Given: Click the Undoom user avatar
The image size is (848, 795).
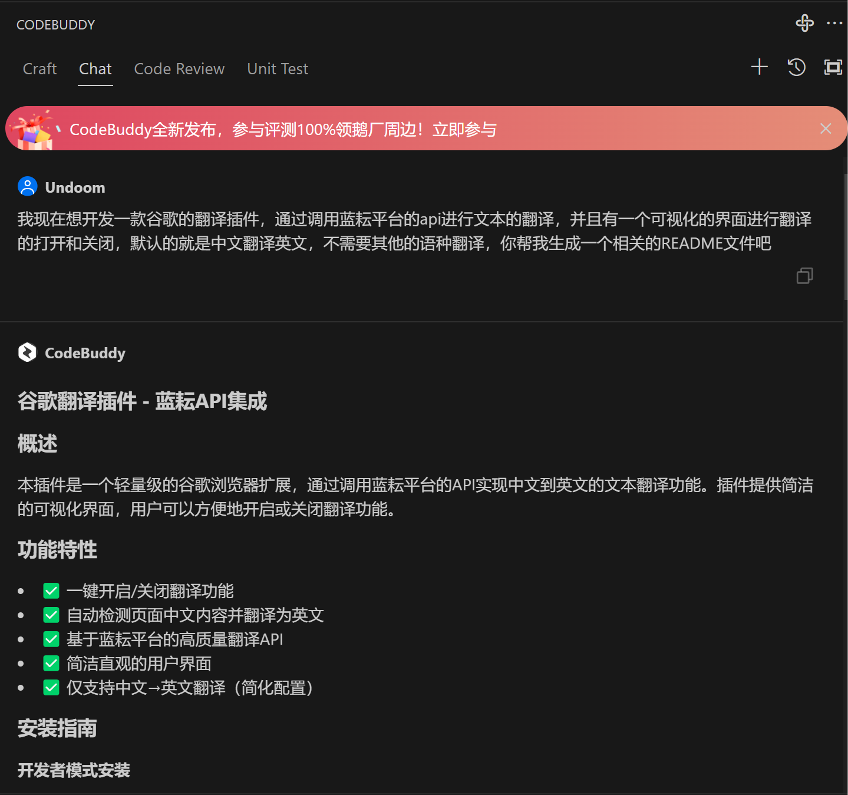Looking at the screenshot, I should [28, 186].
